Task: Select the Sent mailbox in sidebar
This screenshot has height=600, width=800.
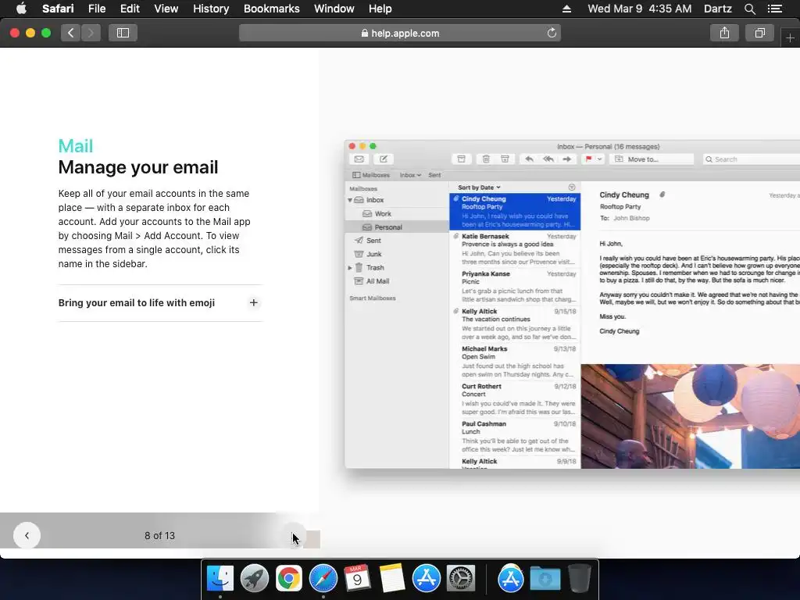Action: (x=396, y=241)
